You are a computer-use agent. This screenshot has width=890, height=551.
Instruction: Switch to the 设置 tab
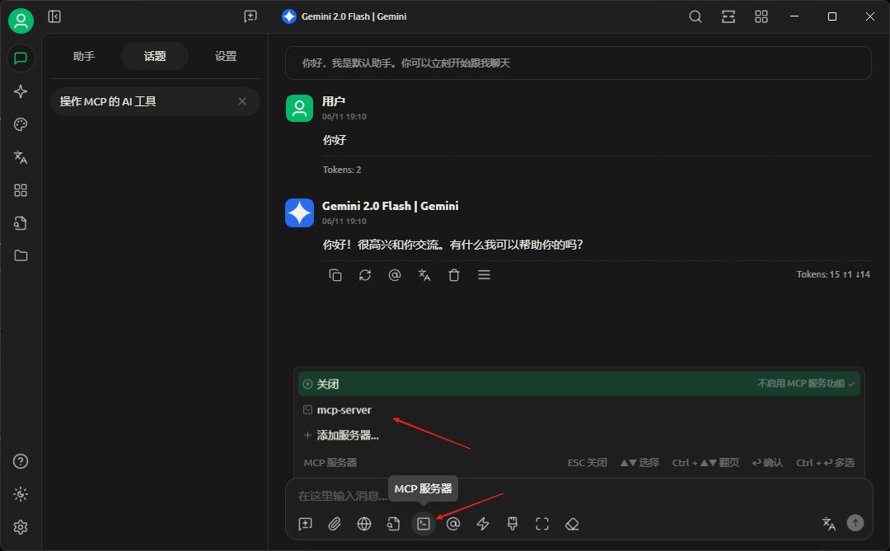point(226,56)
